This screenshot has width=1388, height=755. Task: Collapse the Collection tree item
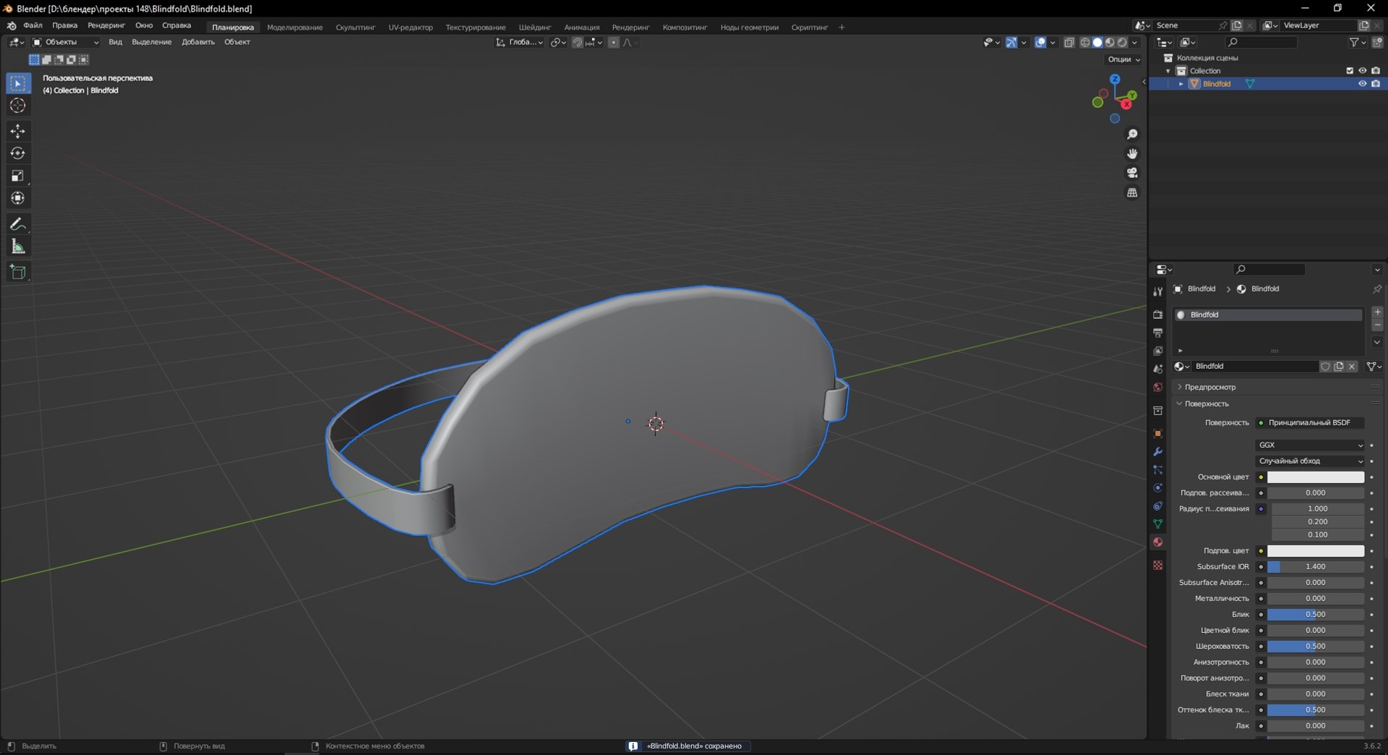[x=1168, y=71]
